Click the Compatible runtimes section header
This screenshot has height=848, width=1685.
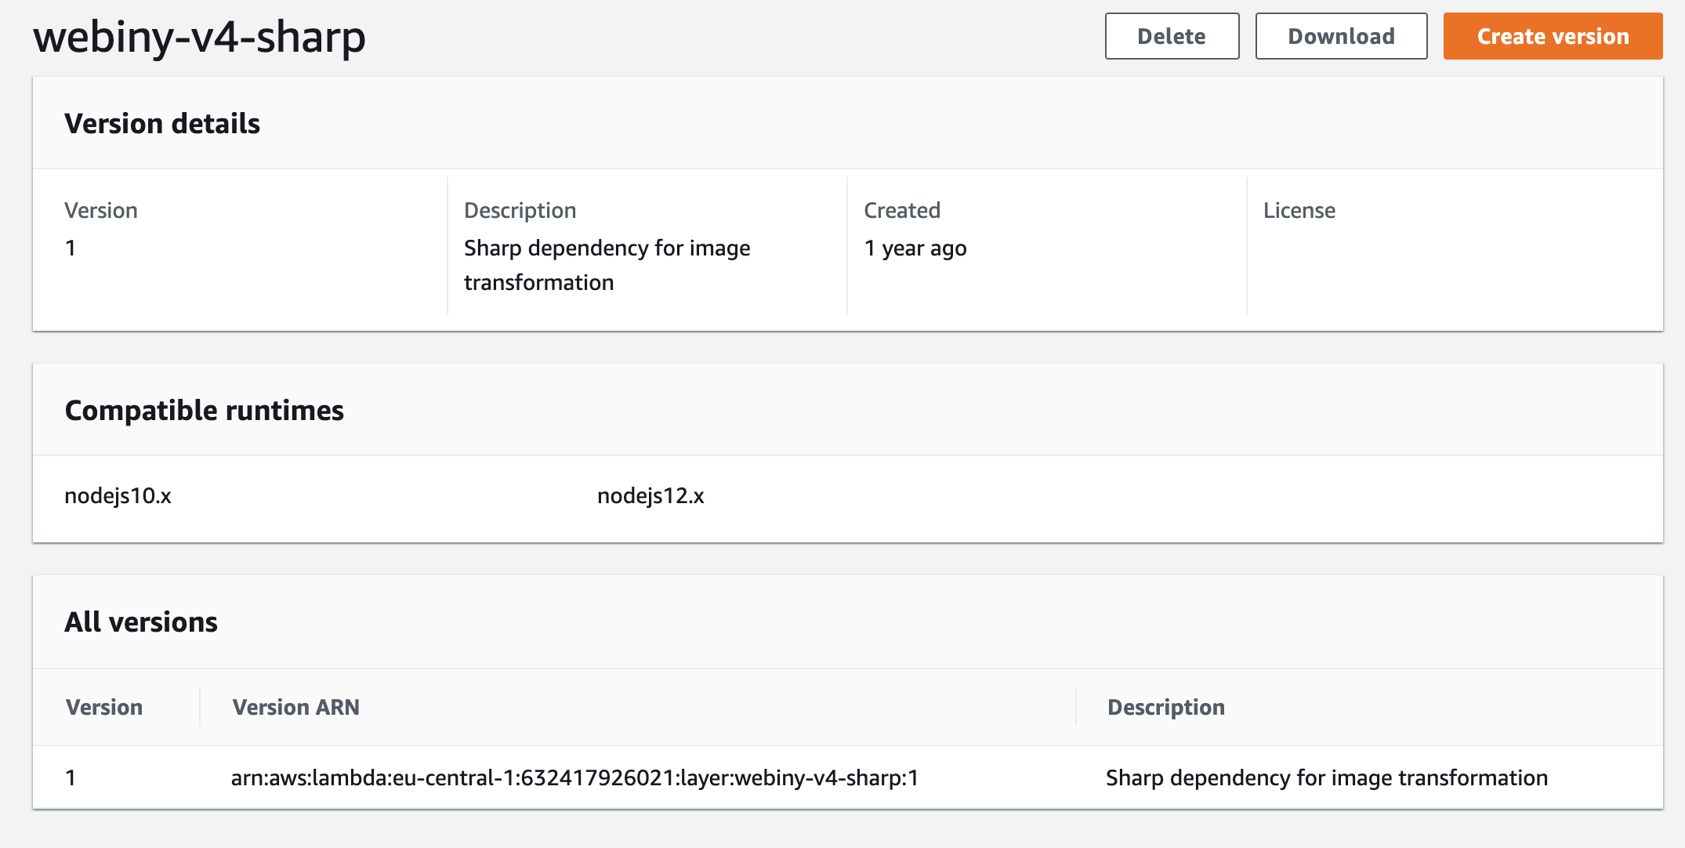tap(205, 409)
